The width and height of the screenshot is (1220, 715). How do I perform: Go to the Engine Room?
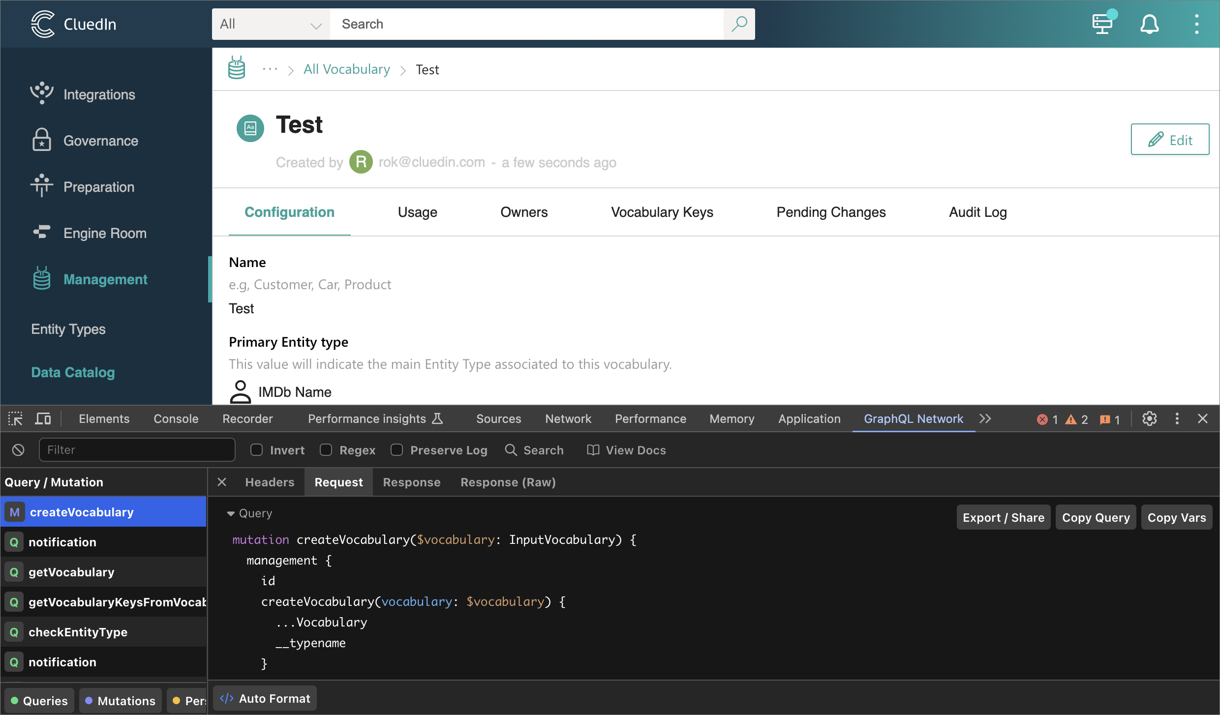pyautogui.click(x=104, y=233)
